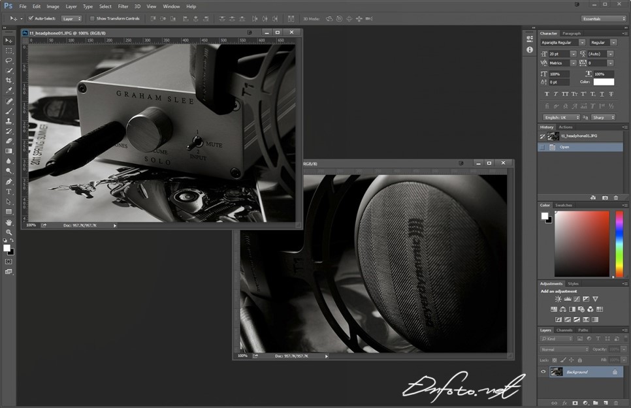Add a layer style with fx button
Screen dimensions: 631x408
click(564, 403)
